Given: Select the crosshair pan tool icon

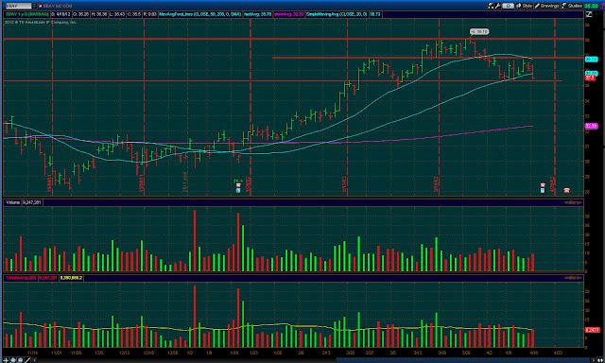Looking at the screenshot, I should click(6, 360).
